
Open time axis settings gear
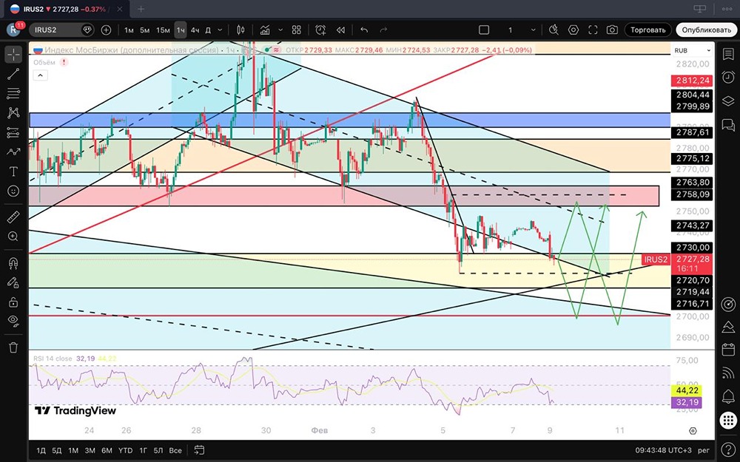[x=693, y=430]
